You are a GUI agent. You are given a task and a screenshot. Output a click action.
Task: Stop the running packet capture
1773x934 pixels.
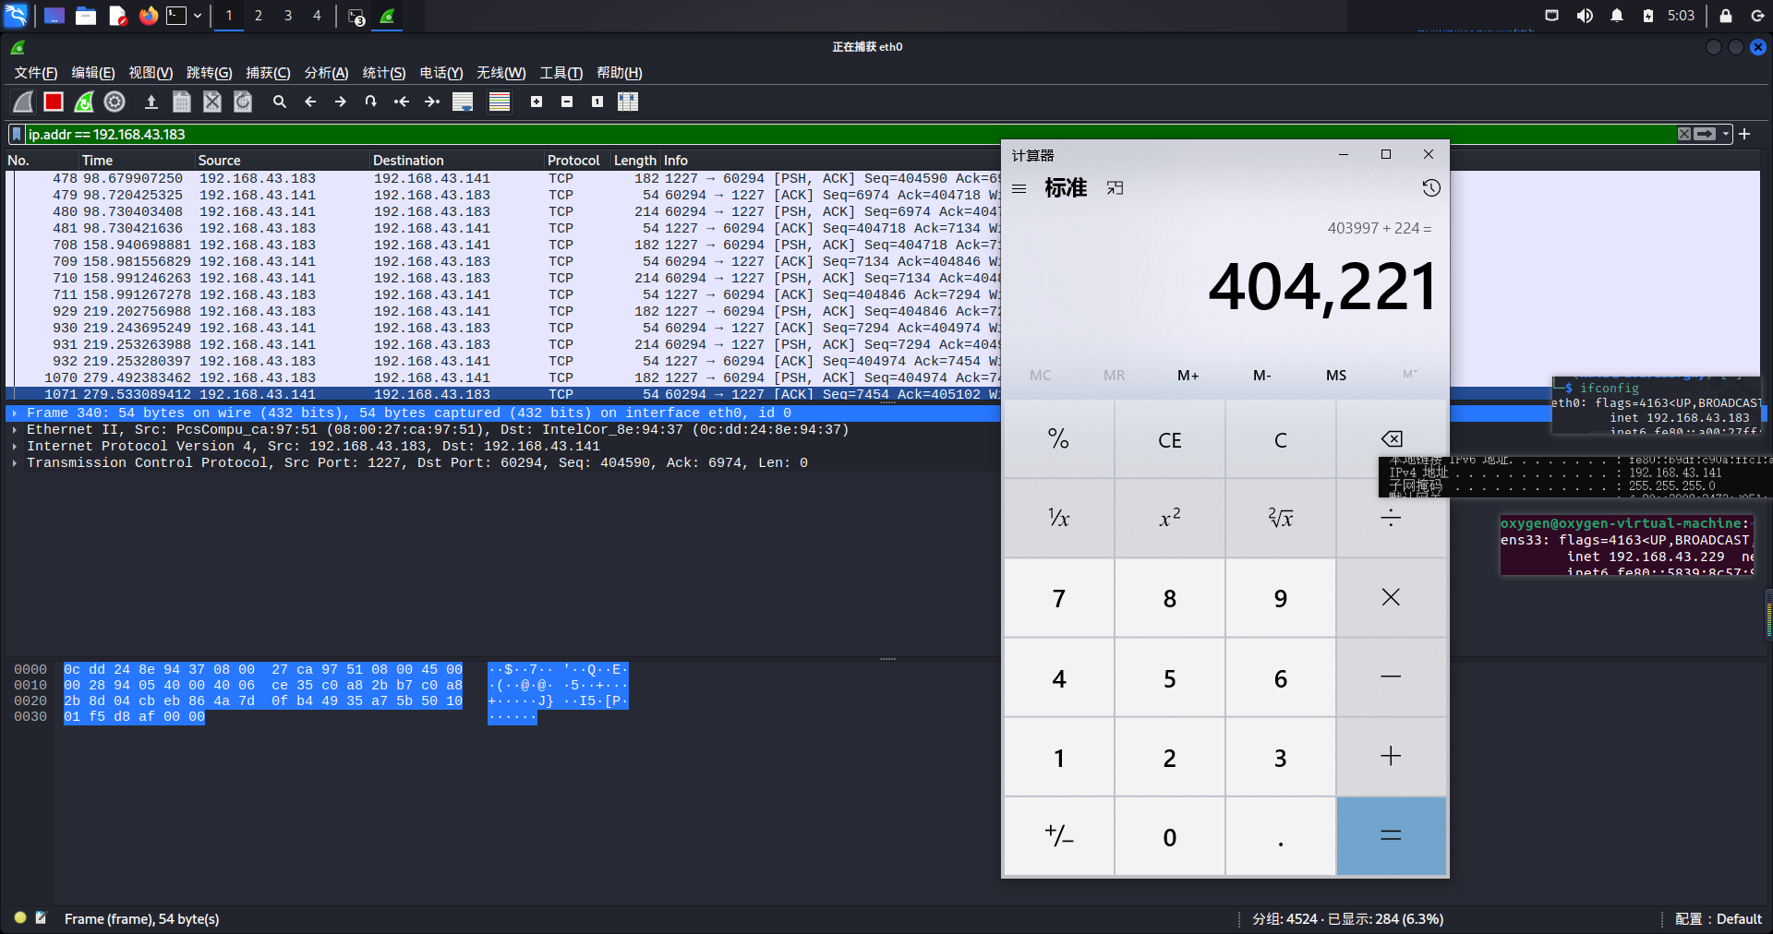(54, 102)
